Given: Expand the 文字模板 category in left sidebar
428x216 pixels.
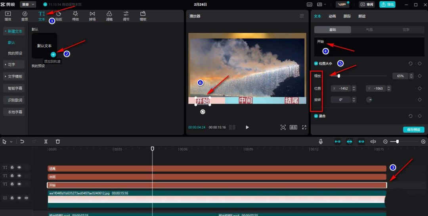Looking at the screenshot, I should click(x=14, y=76).
